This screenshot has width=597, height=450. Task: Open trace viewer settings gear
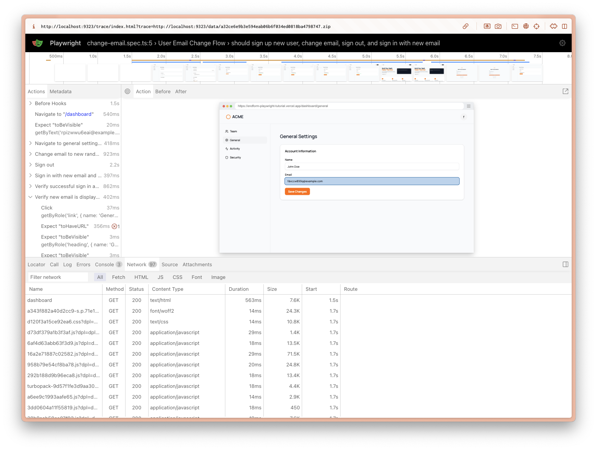562,43
